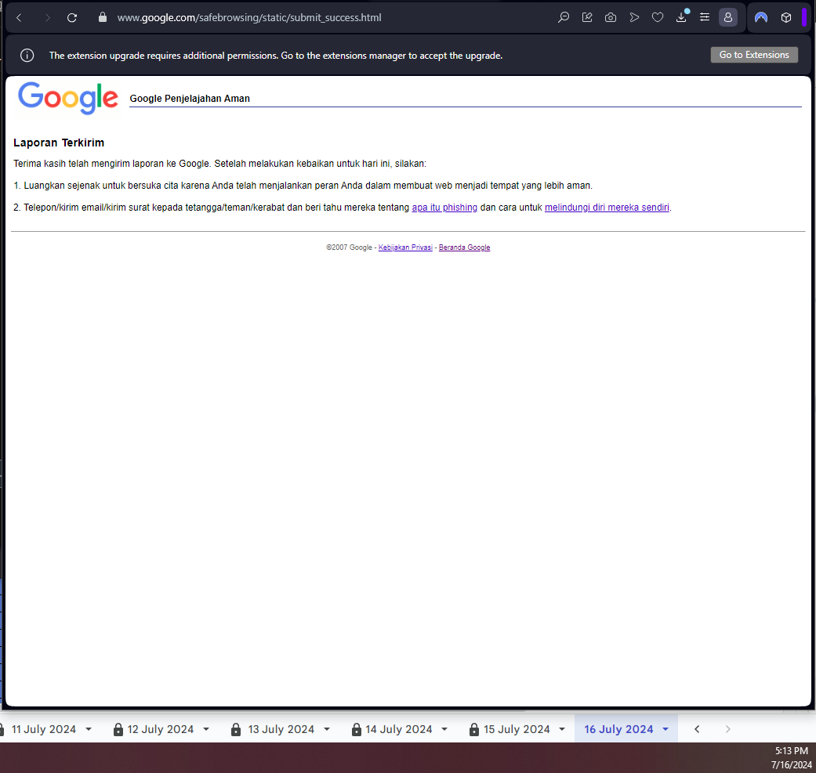The image size is (816, 773).
Task: Open dropdown arrow for 14 July 2024 tab
Action: (x=444, y=729)
